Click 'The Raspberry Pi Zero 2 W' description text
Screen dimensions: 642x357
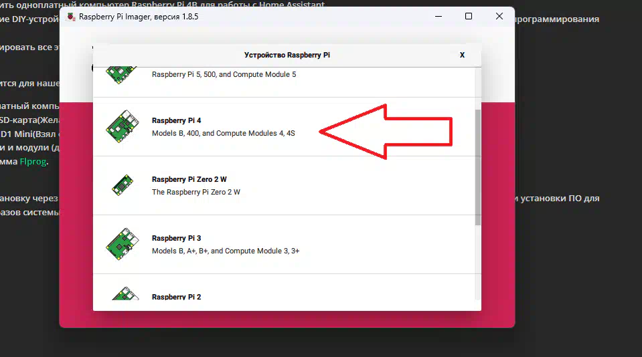(x=196, y=192)
